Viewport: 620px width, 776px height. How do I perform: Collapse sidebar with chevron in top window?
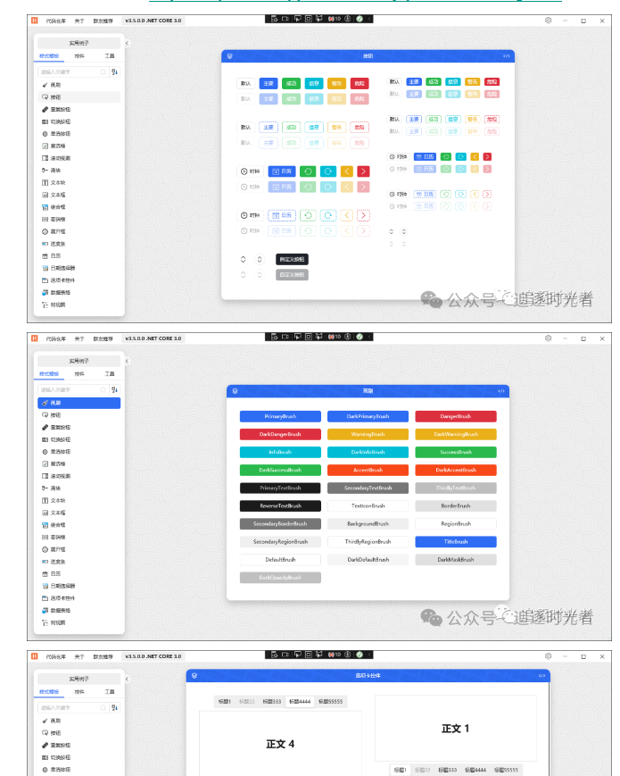pyautogui.click(x=127, y=44)
